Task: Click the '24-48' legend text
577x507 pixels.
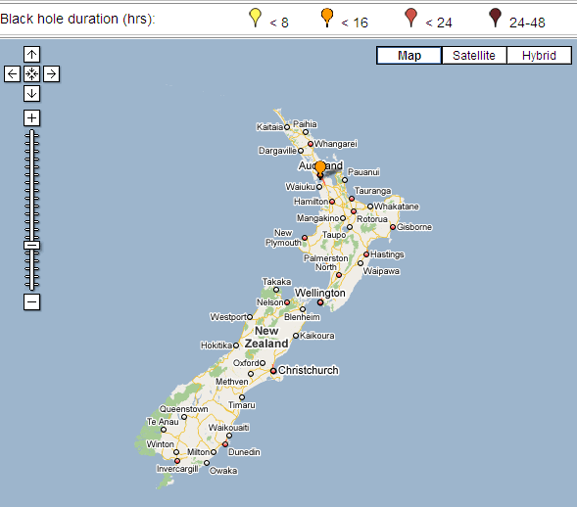Action: pos(527,23)
